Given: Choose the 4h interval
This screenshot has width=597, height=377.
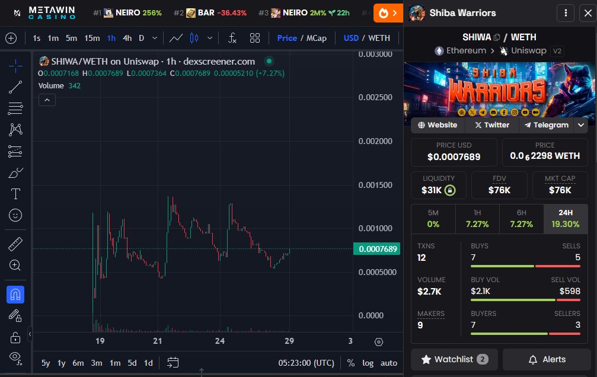Looking at the screenshot, I should (127, 38).
